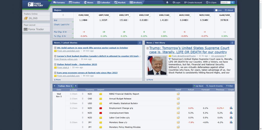Open the Brokers menu
Image resolution: width=262 pixels, height=130 pixels.
(x=136, y=3)
